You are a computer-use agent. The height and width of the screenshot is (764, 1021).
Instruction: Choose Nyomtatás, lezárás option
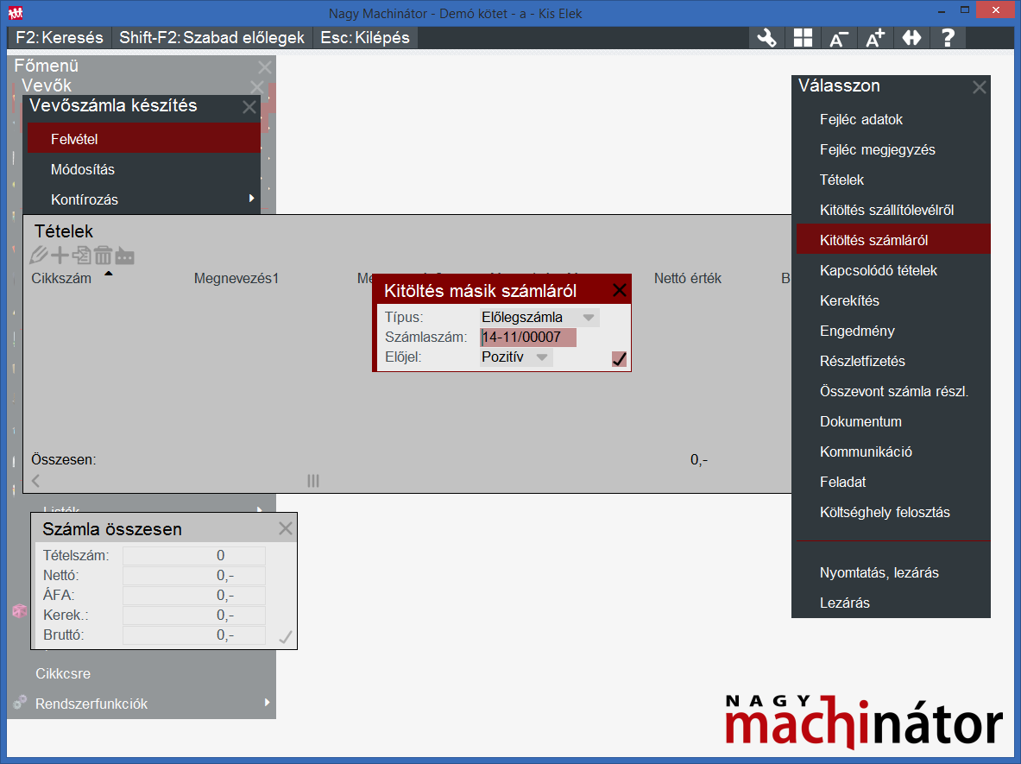coord(893,572)
